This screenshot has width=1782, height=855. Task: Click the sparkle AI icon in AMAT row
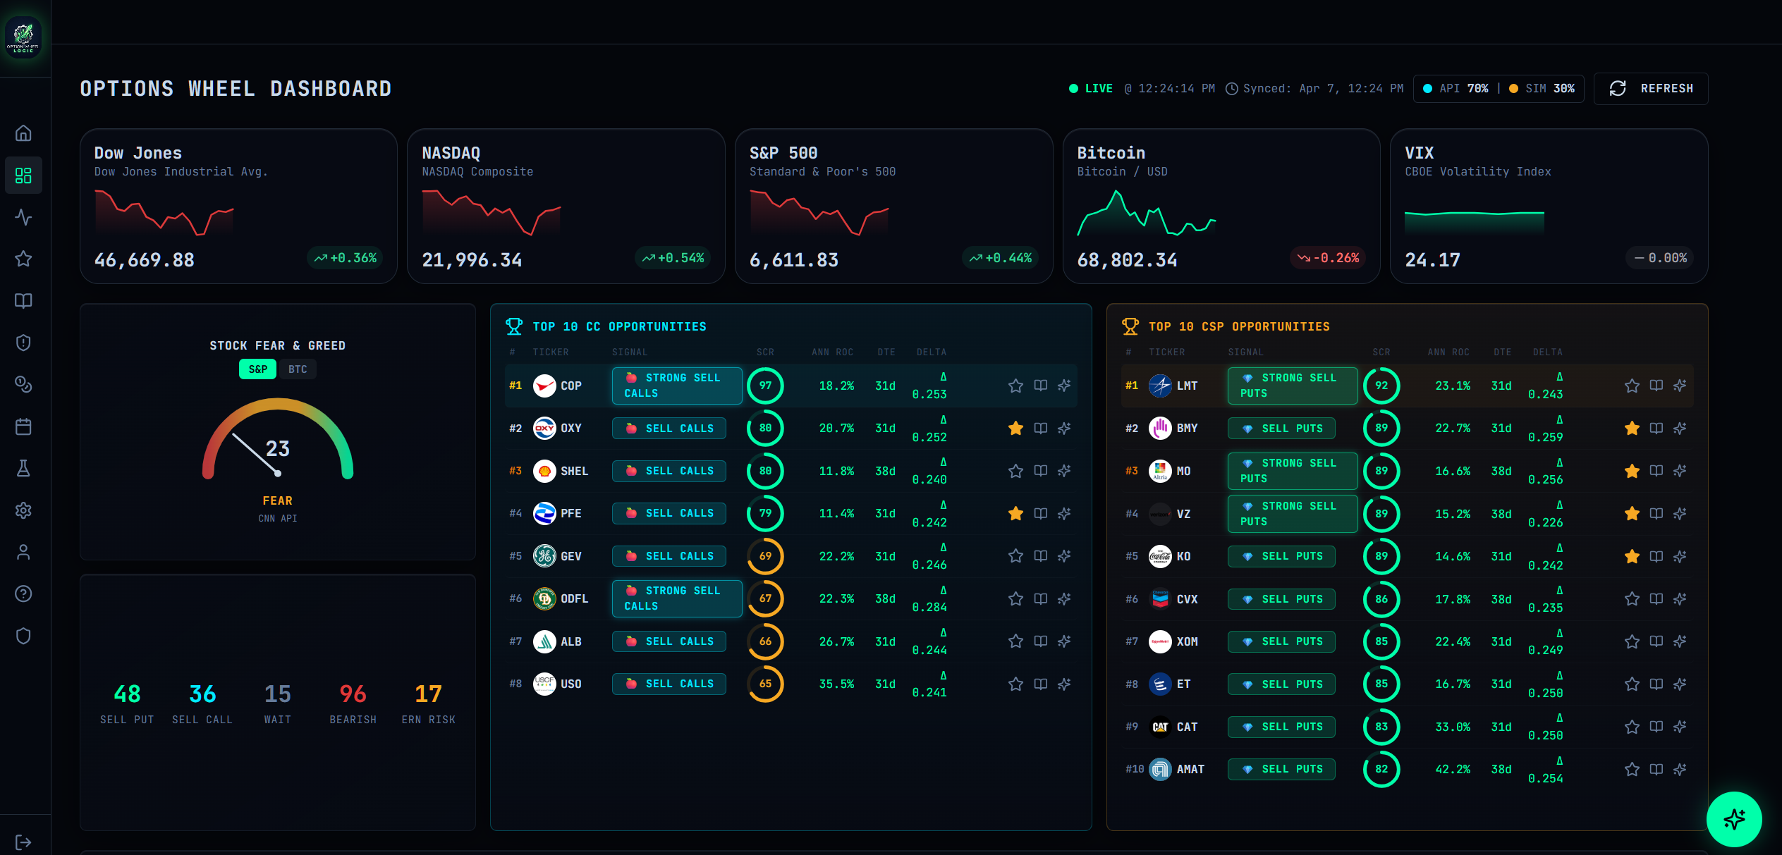(1680, 770)
